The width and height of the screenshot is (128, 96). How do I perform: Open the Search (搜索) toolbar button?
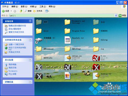pyautogui.click(x=28, y=11)
